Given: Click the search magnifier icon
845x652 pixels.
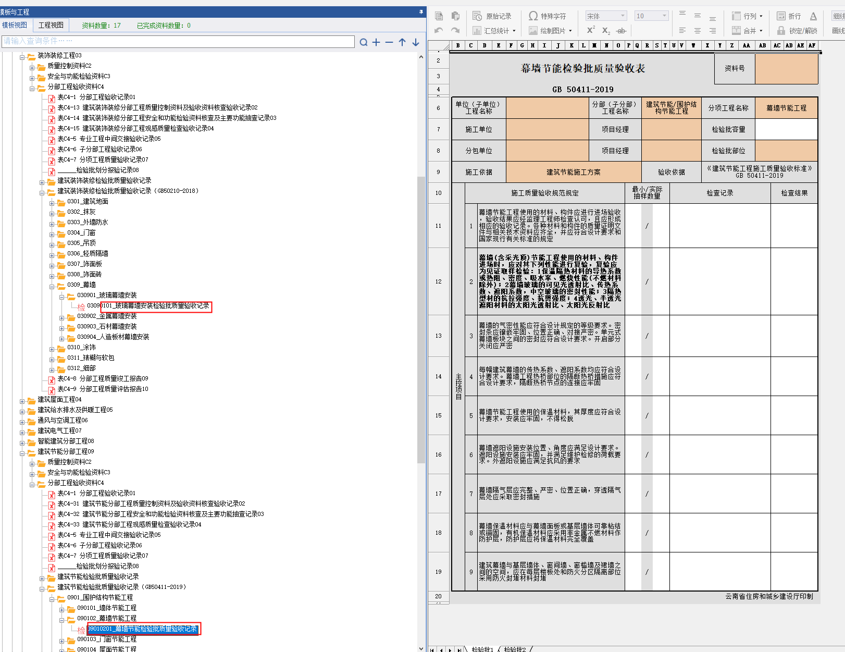Looking at the screenshot, I should [364, 42].
